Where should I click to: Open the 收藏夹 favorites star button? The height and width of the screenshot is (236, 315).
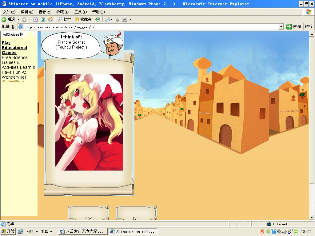83,19
